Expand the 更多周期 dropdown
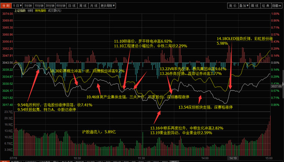The image size is (284, 162). click(x=108, y=6)
